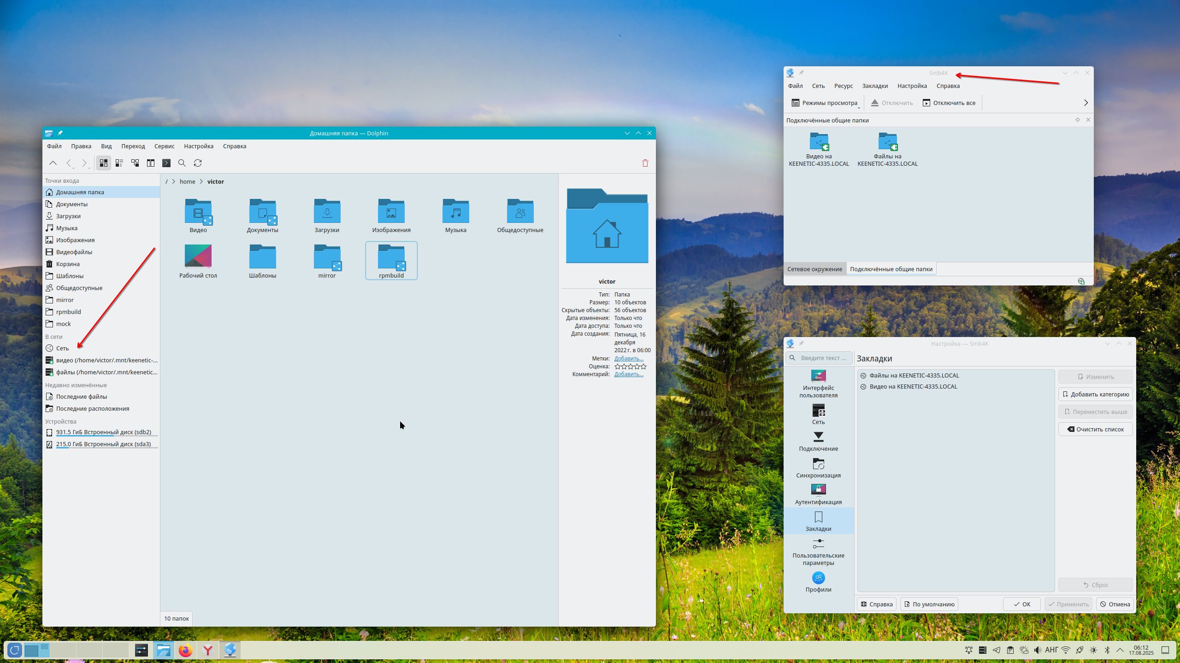Image resolution: width=1180 pixels, height=663 pixels.
Task: Click the Добавить категорию button
Action: pos(1095,394)
